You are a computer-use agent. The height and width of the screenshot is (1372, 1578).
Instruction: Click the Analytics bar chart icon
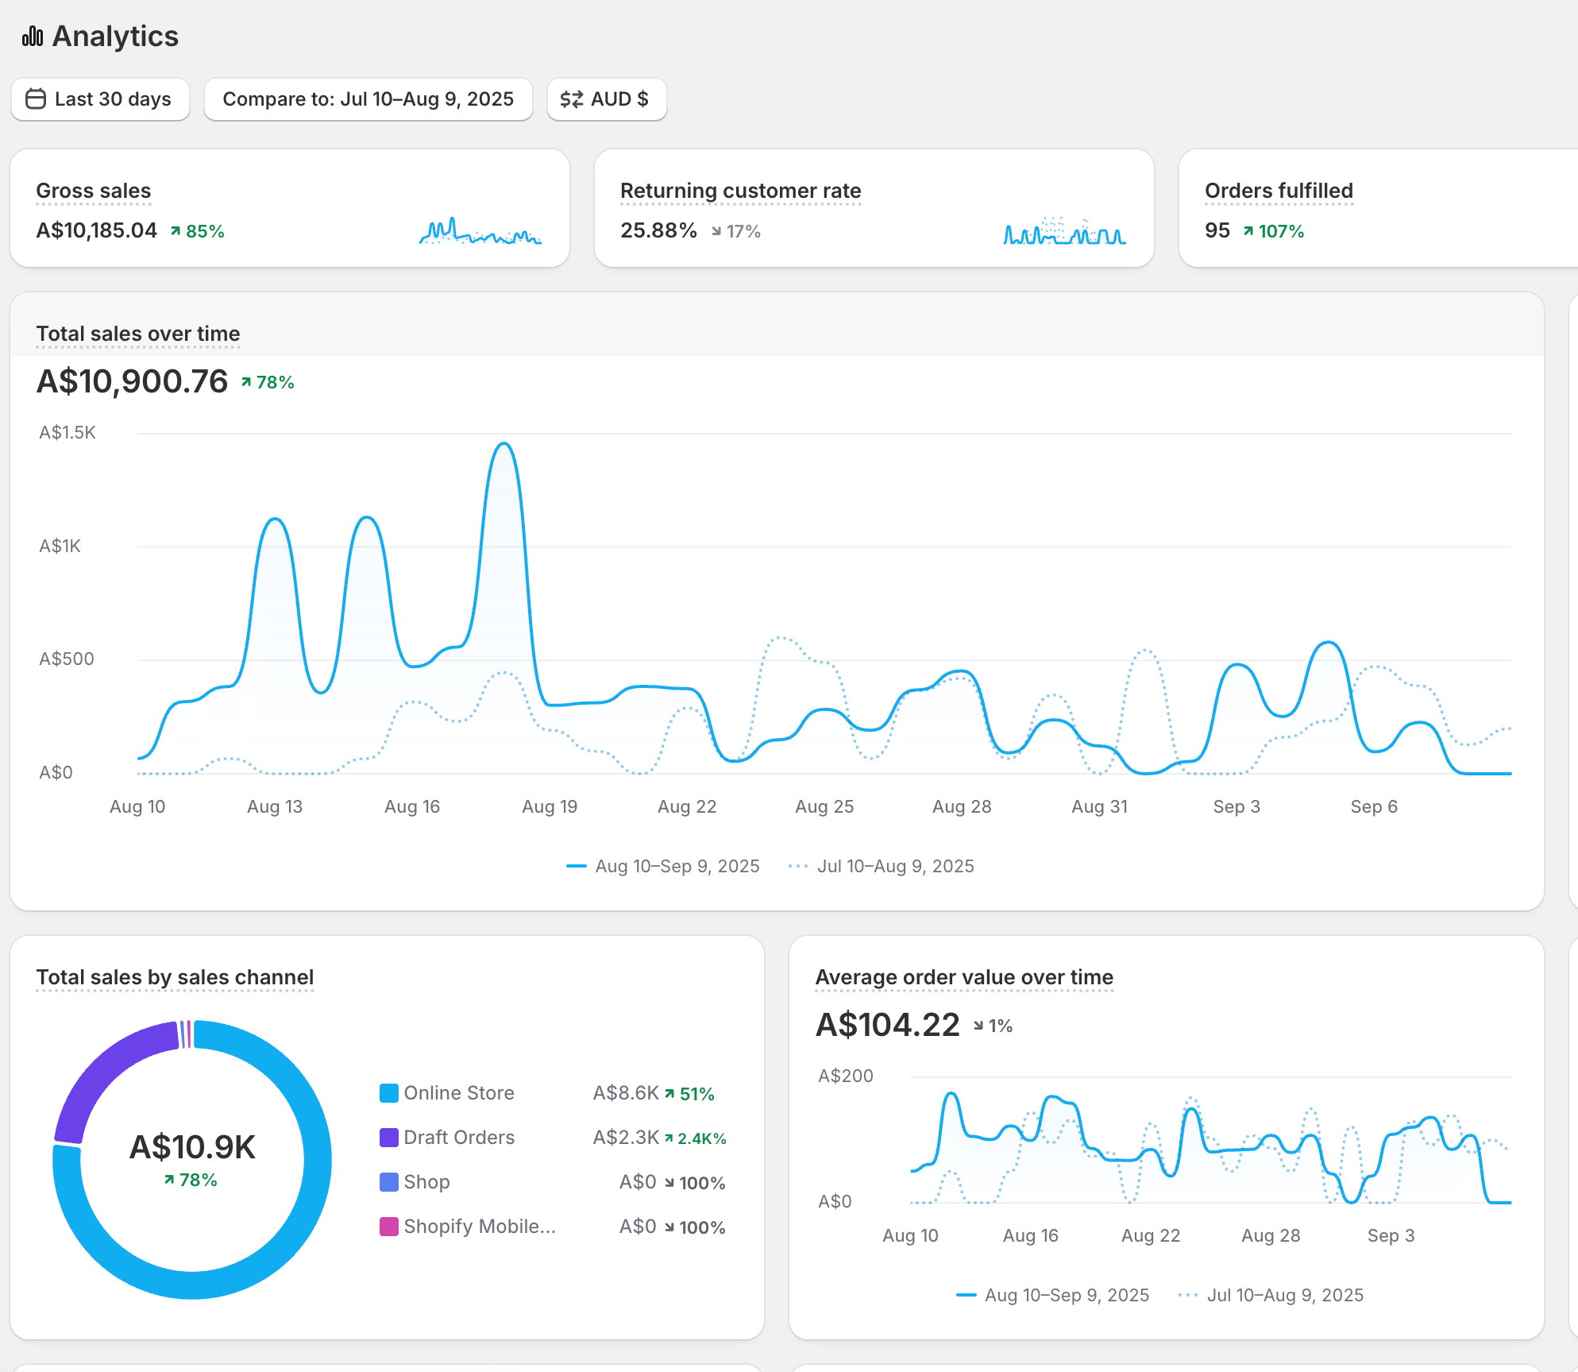click(33, 37)
